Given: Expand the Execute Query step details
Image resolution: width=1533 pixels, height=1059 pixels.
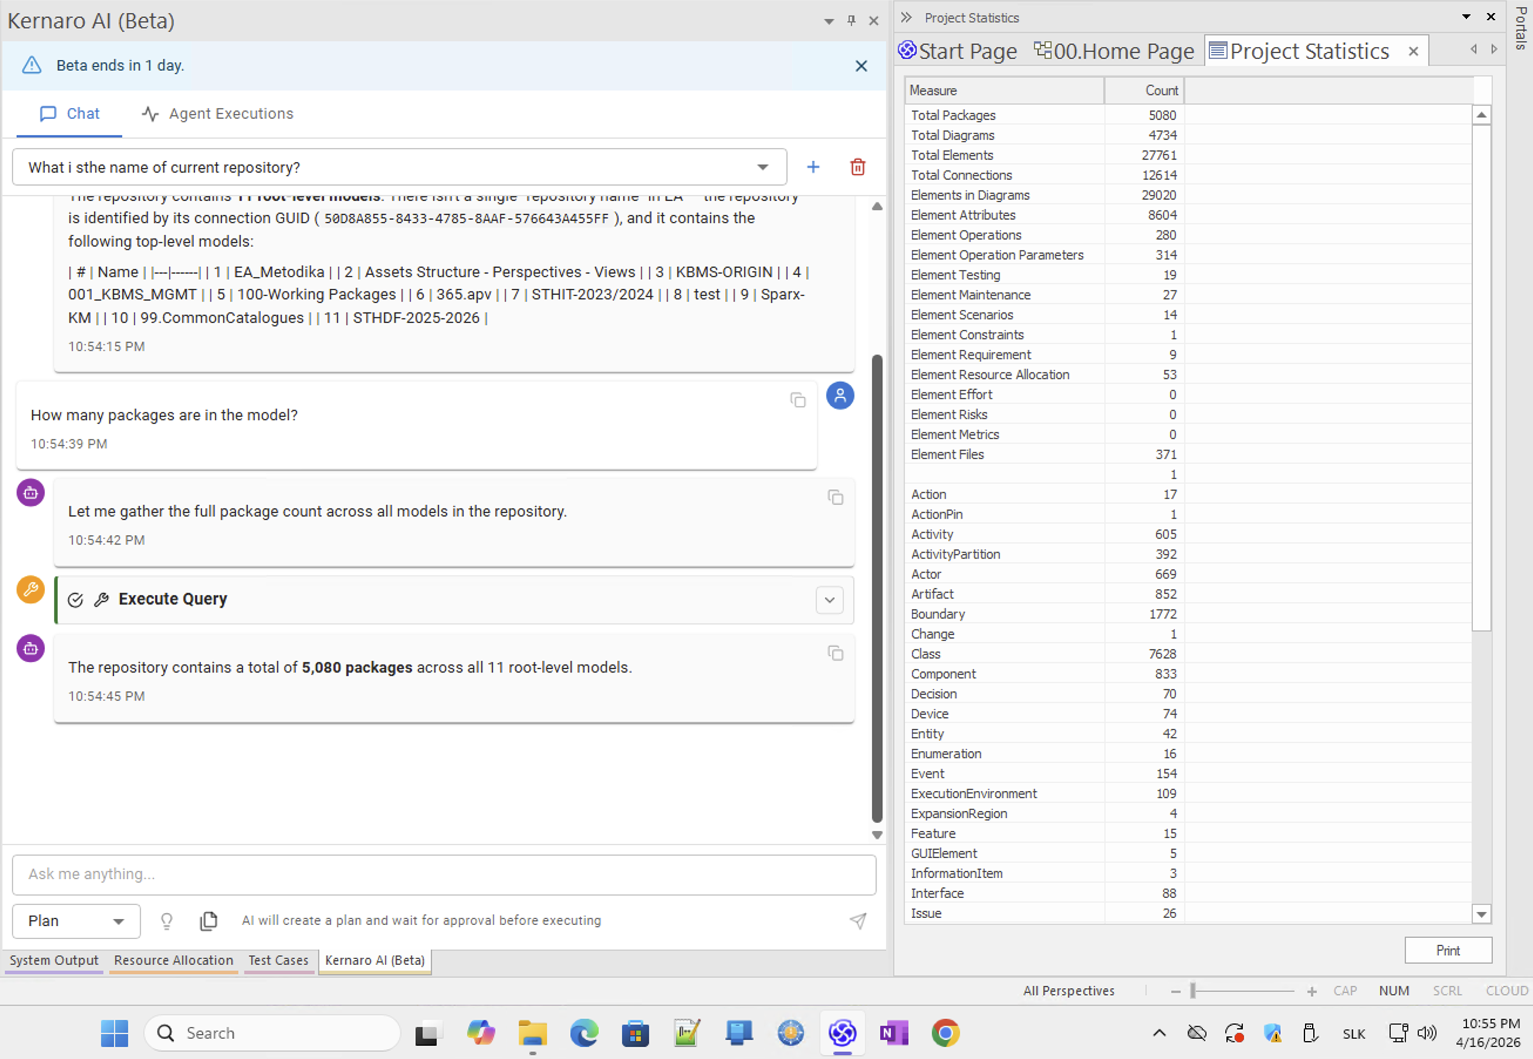Looking at the screenshot, I should tap(829, 600).
